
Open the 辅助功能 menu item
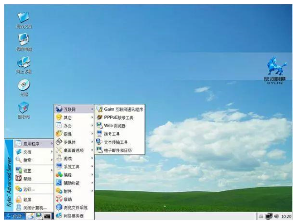(74, 183)
